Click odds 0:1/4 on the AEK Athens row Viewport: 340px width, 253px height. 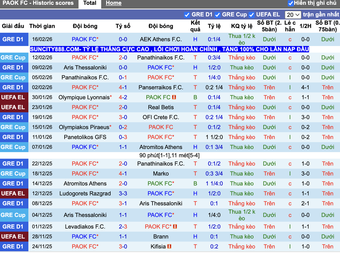coord(214,39)
